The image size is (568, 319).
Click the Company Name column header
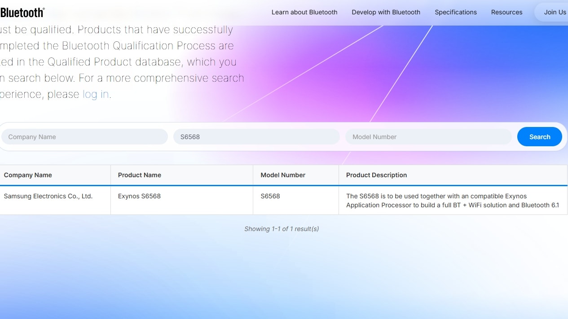tap(28, 175)
